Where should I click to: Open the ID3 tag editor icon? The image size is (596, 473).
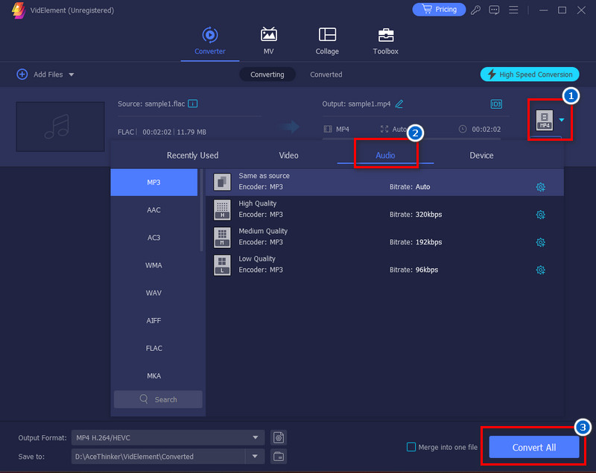tap(496, 104)
